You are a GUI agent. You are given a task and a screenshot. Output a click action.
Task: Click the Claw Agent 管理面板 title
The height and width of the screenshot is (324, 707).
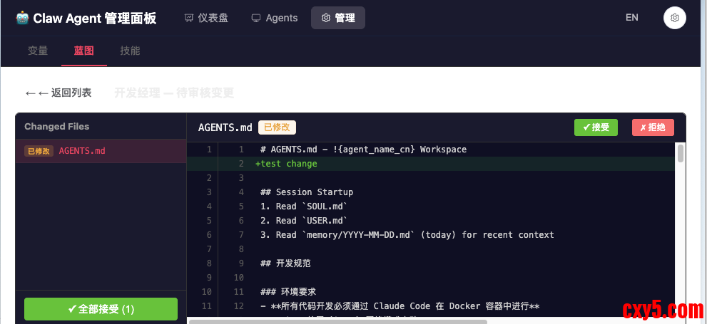point(95,18)
